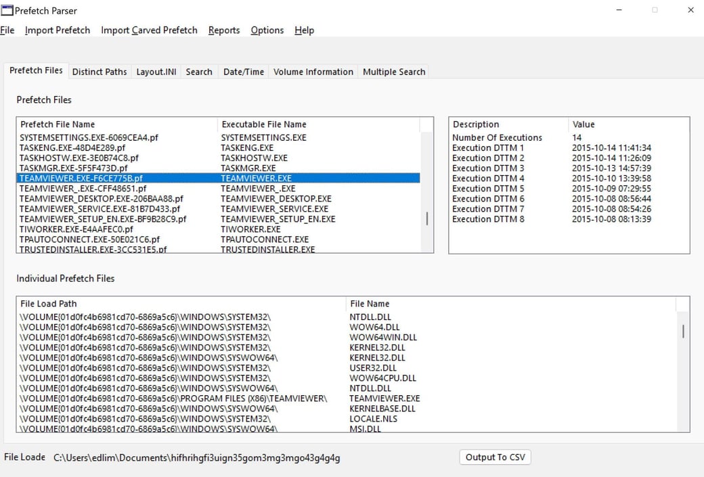Click WOW64CPU.DLL file name entry
The height and width of the screenshot is (477, 704).
click(x=382, y=378)
